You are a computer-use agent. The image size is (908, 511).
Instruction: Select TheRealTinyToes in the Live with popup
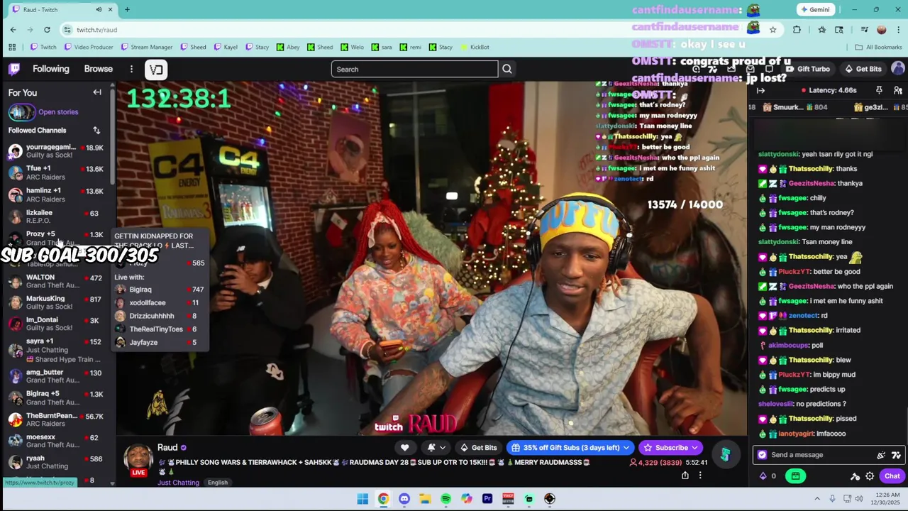(159, 329)
